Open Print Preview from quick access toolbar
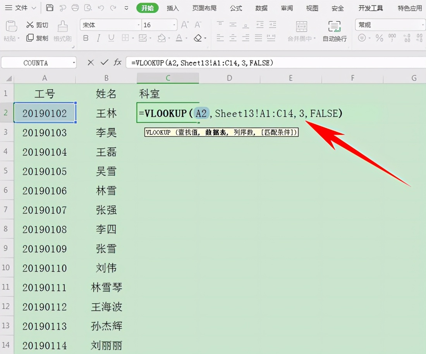The height and width of the screenshot is (354, 426). (x=88, y=8)
